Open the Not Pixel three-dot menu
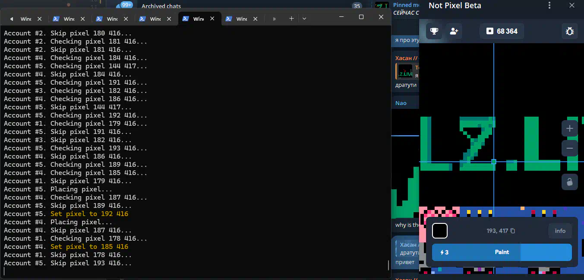This screenshot has height=280, width=584. point(549,6)
